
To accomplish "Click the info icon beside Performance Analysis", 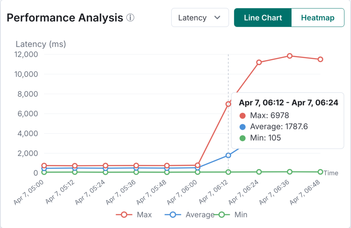I will coord(130,17).
